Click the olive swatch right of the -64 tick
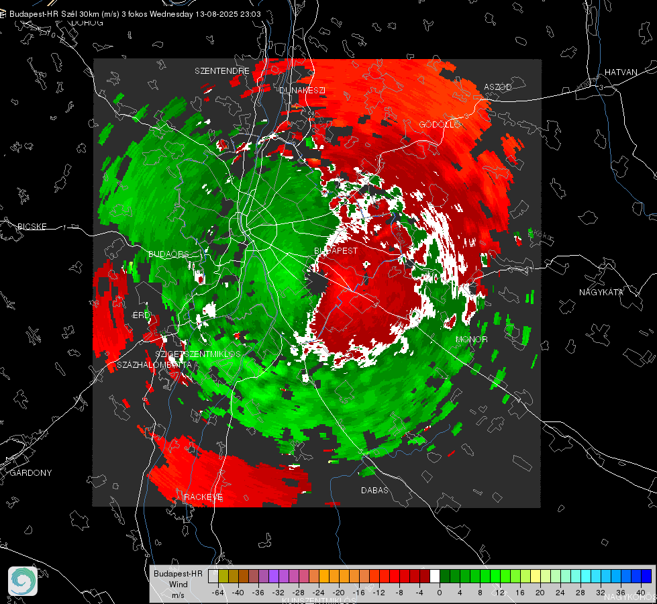This screenshot has height=604, width=657. pos(223,576)
